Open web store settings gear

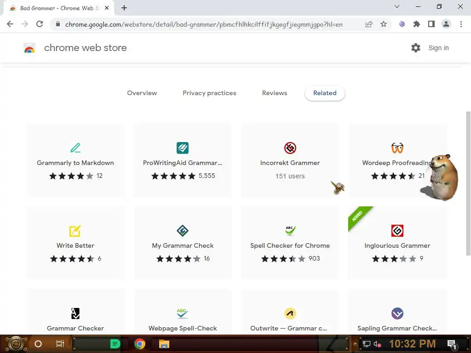click(416, 48)
